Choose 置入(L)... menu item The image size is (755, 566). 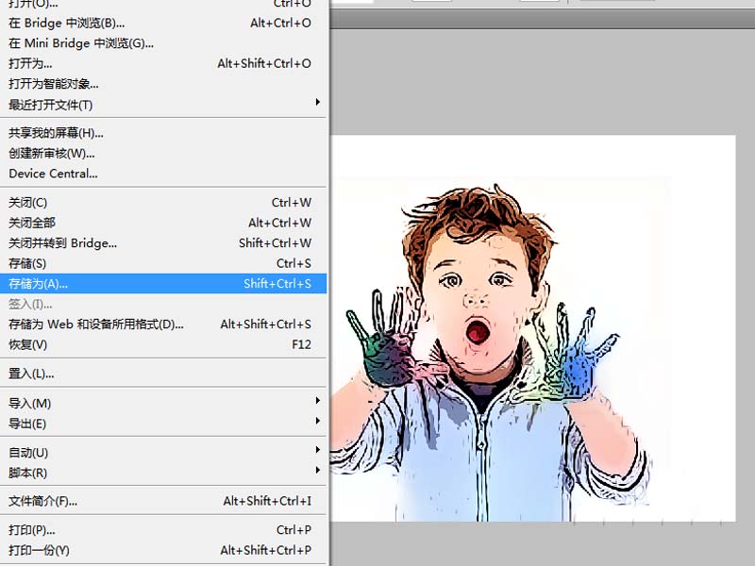coord(163,374)
